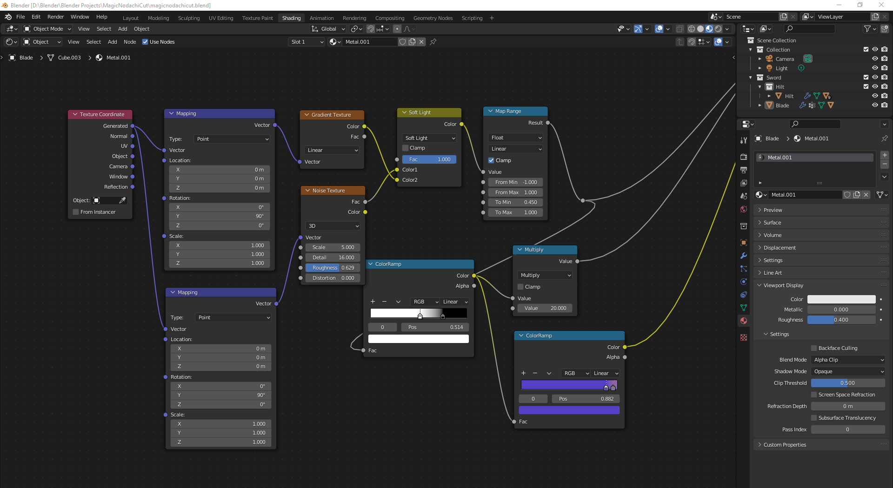The image size is (893, 488).
Task: Remove material slot minus button
Action: pos(885,165)
